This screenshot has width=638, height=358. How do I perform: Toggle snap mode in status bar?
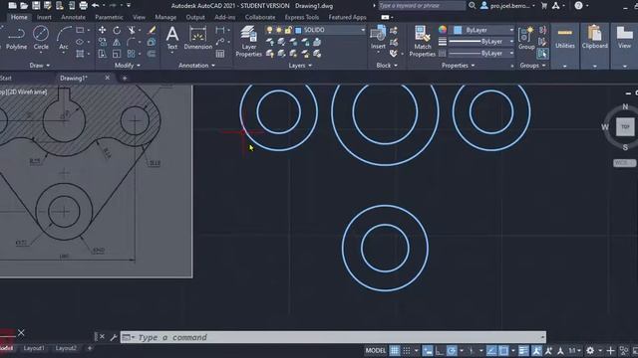coord(406,350)
